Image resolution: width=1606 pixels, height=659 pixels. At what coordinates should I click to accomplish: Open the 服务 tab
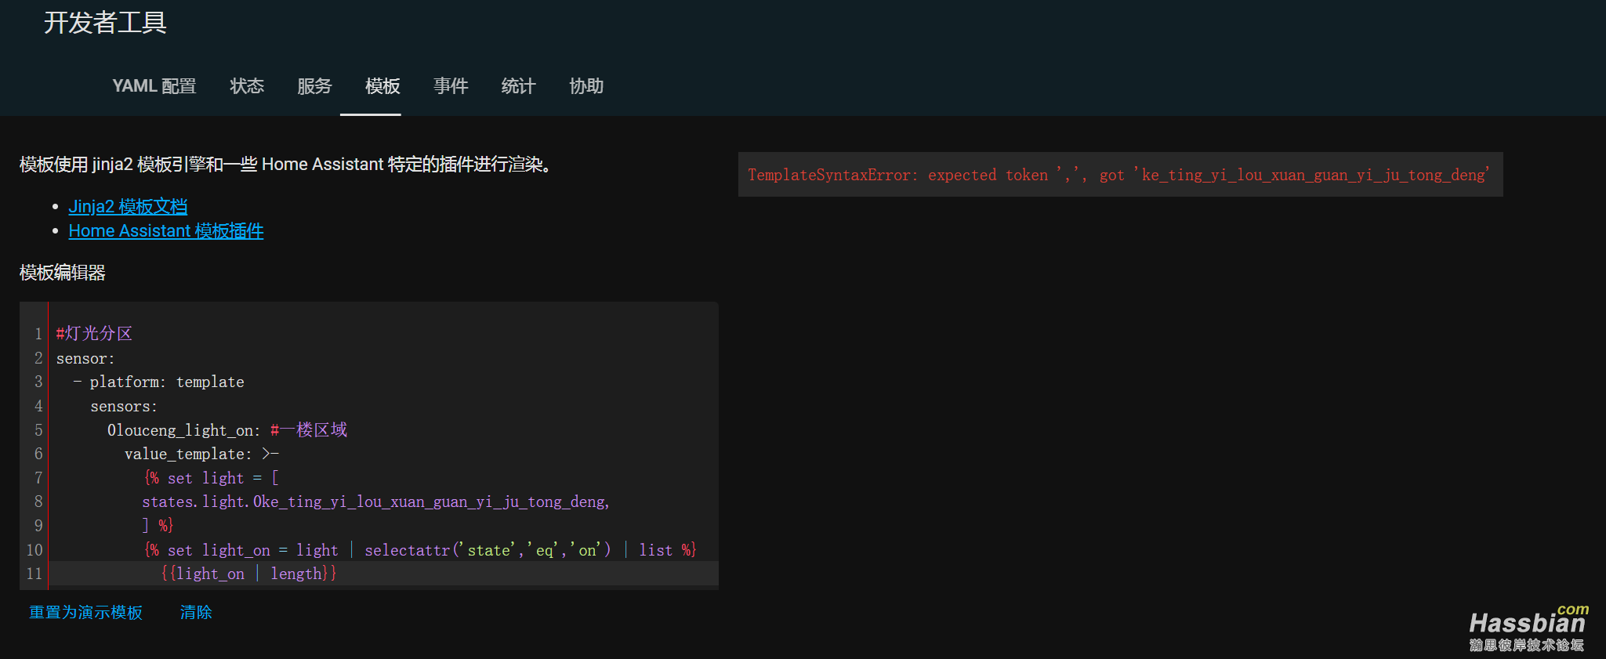[314, 86]
